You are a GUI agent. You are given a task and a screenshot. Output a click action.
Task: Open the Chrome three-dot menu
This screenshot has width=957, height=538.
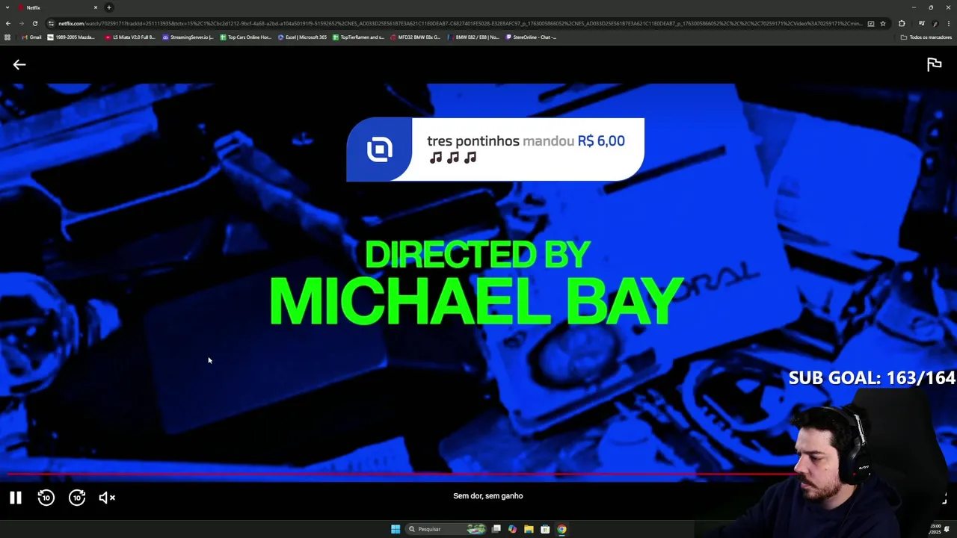949,23
